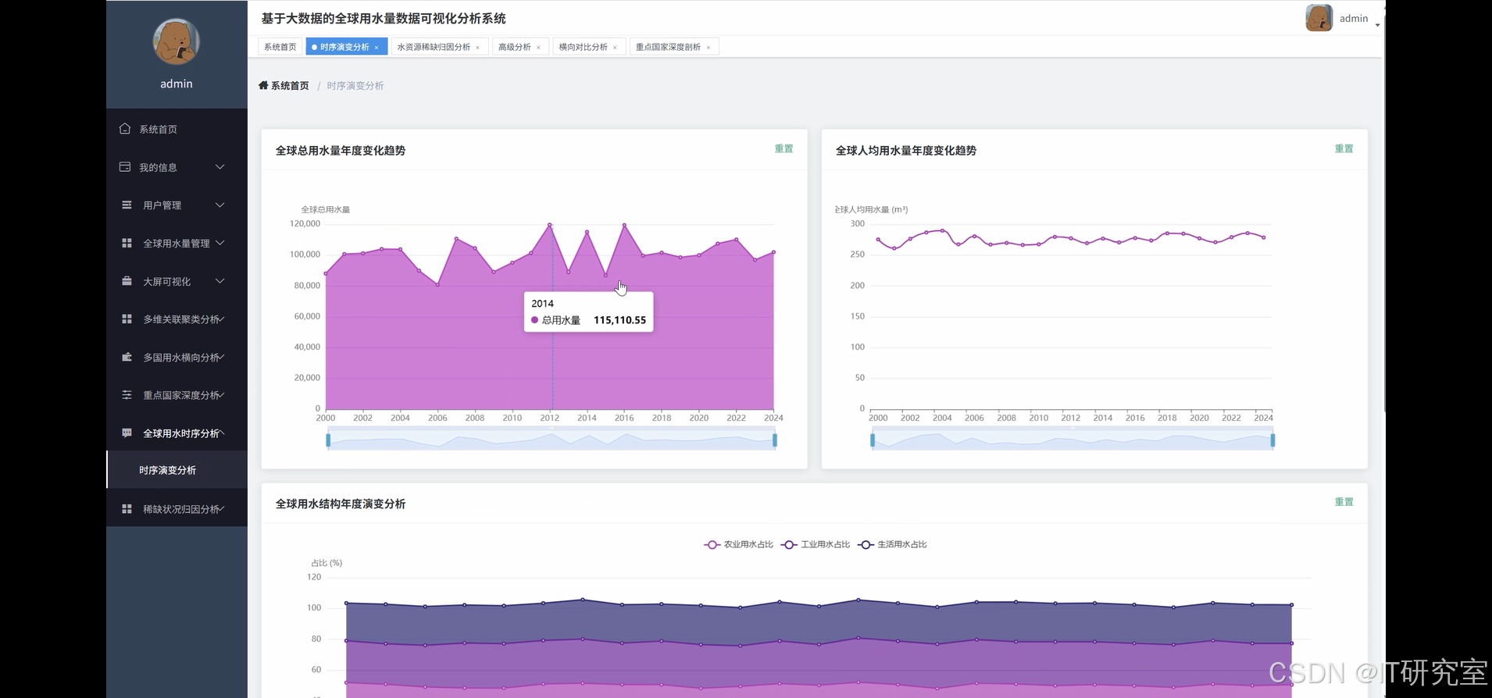The image size is (1492, 698).
Task: Click the system title 基于大数据的全球用水量 header
Action: (x=384, y=19)
